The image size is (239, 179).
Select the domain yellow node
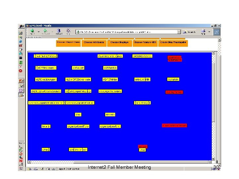pyautogui.click(x=110, y=114)
